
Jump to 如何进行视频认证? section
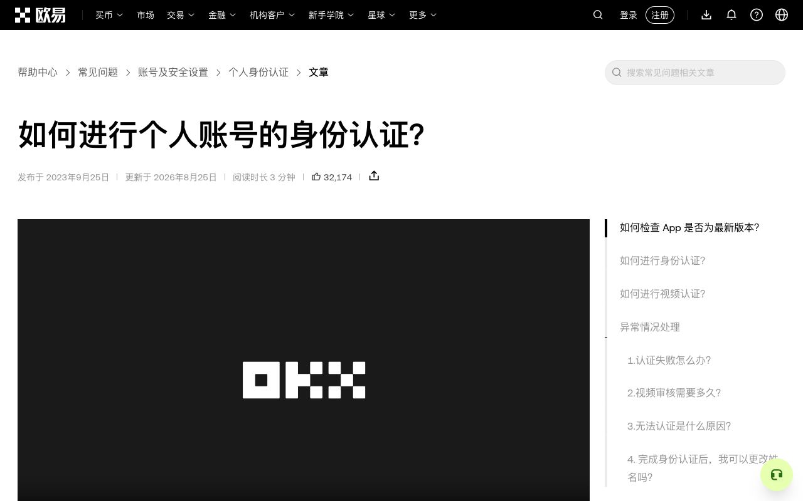click(x=662, y=294)
